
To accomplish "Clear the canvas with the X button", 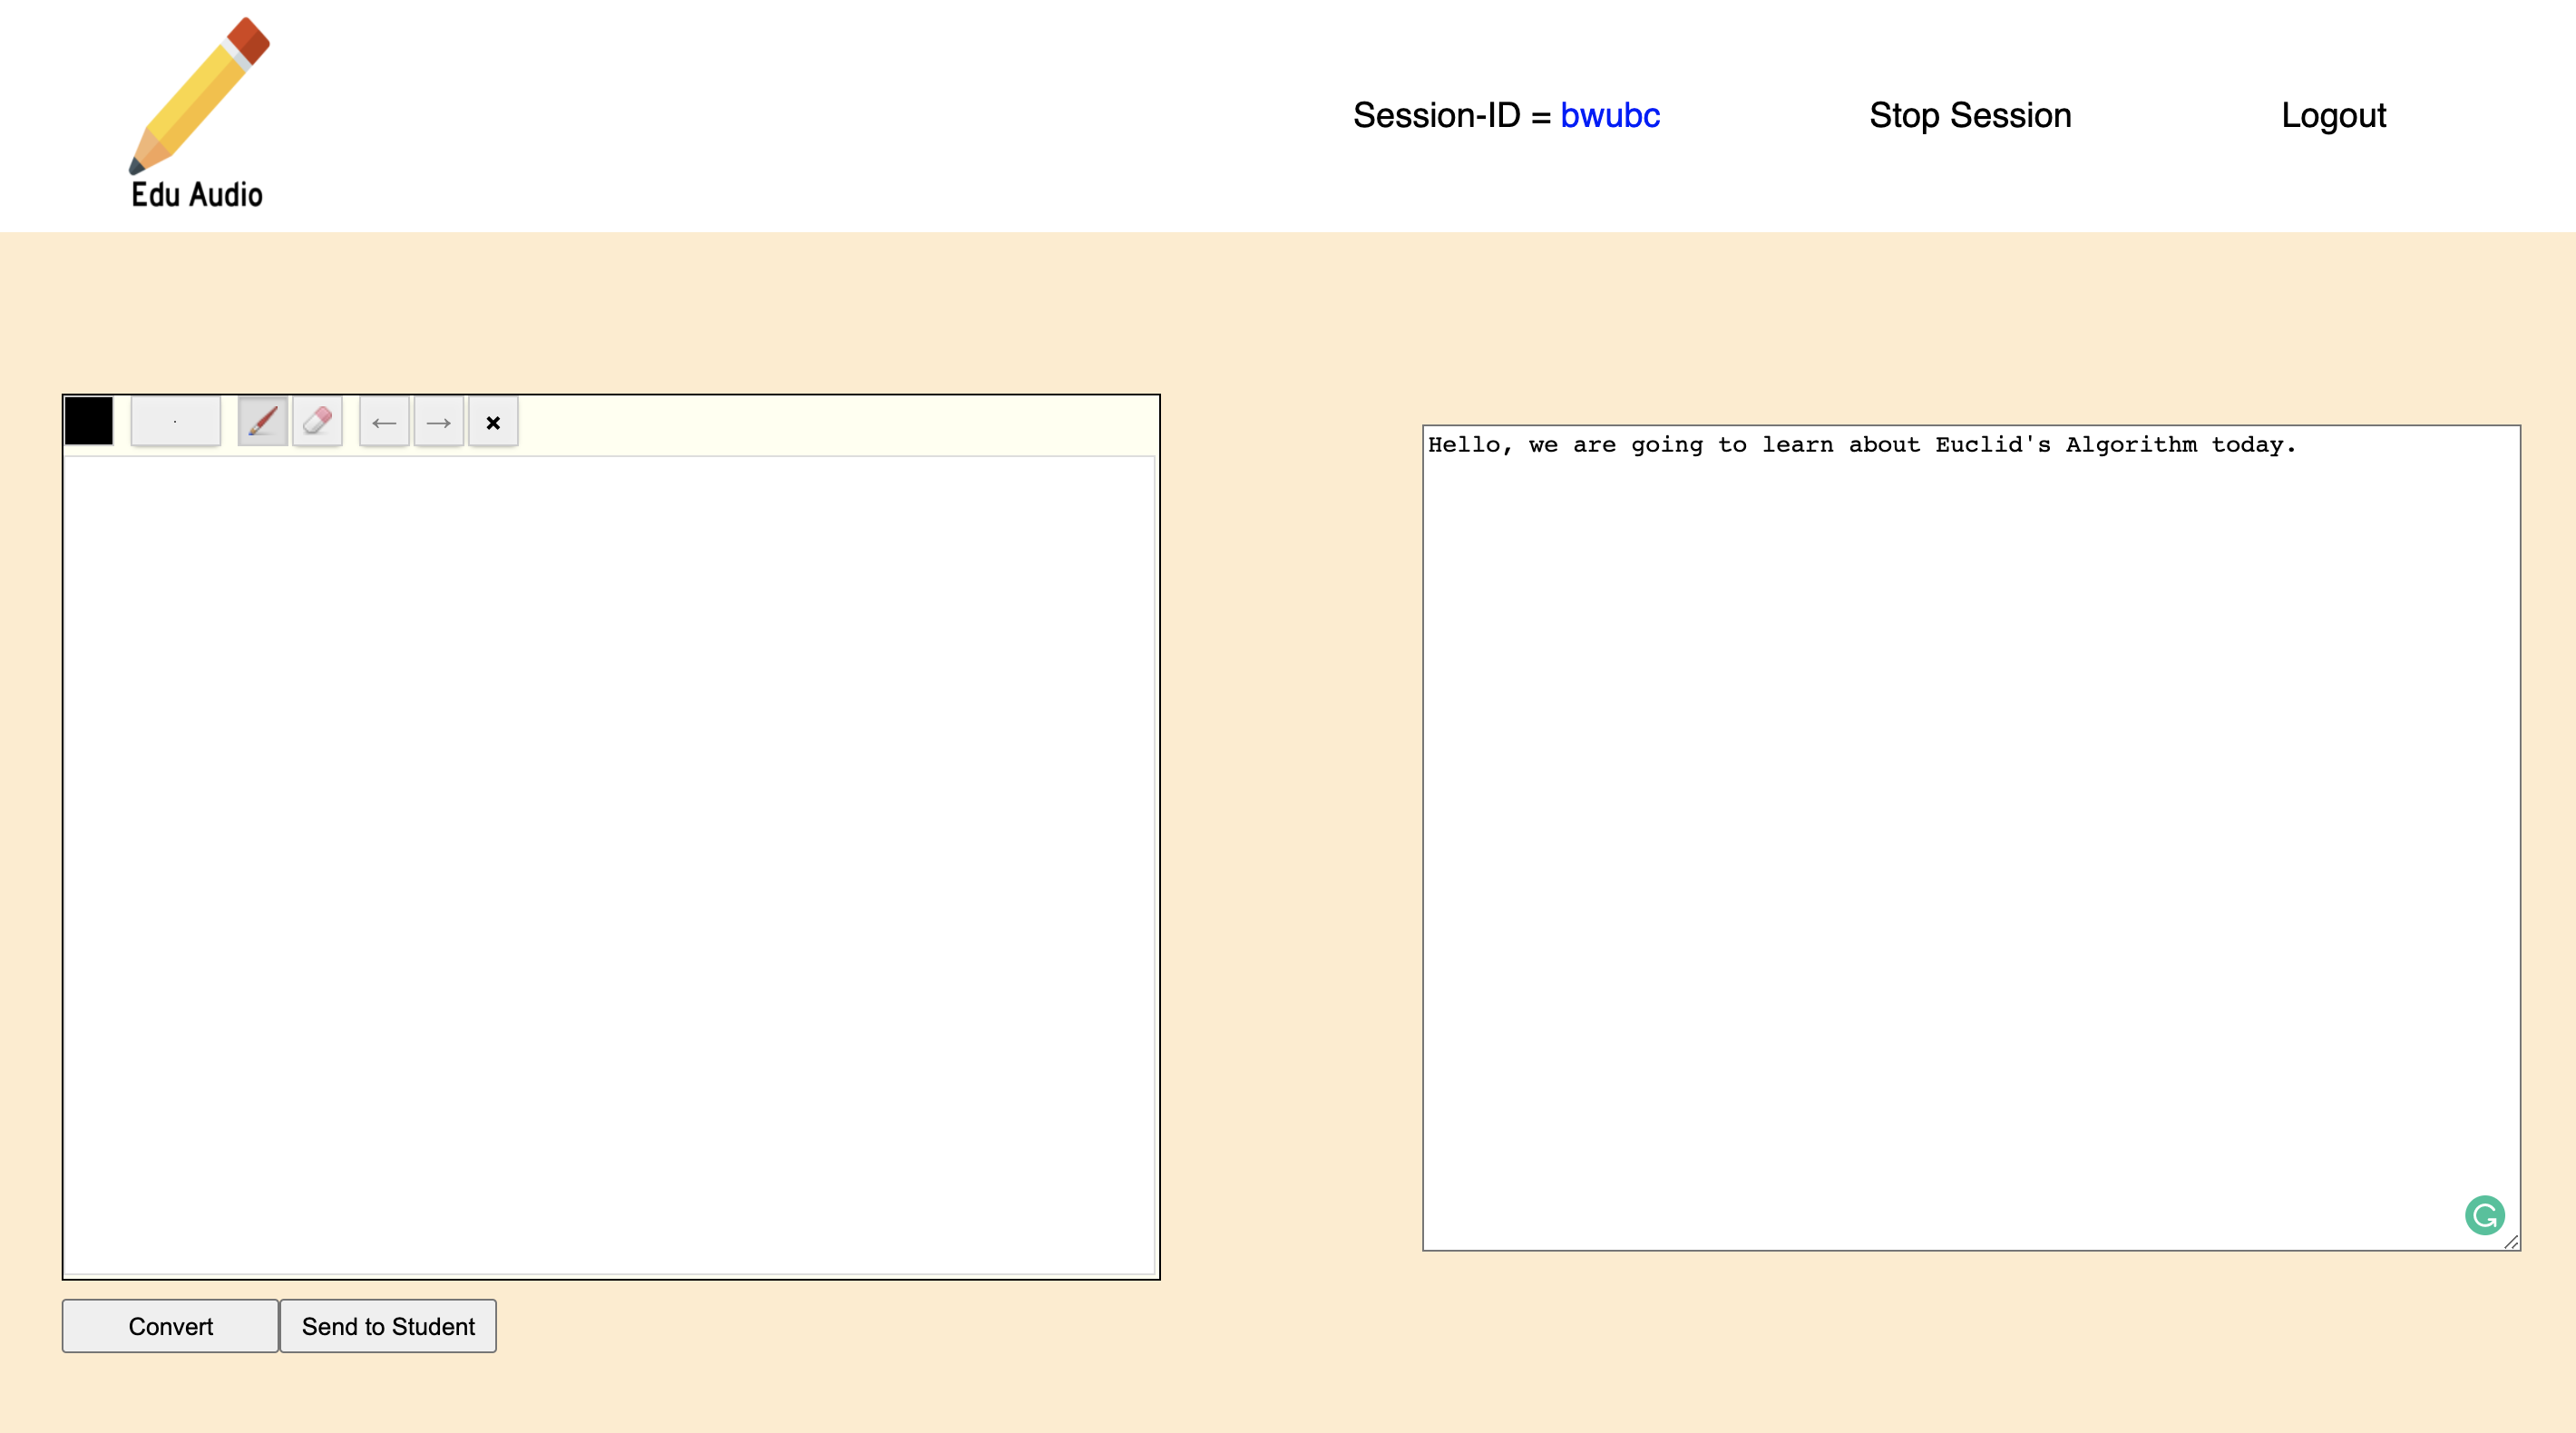I will [493, 423].
